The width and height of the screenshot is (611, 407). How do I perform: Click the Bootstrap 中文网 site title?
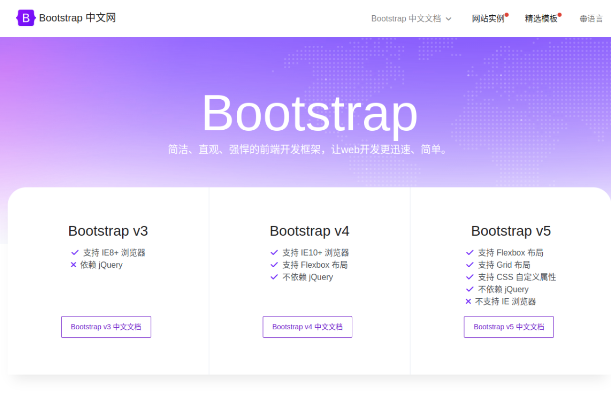pos(77,18)
